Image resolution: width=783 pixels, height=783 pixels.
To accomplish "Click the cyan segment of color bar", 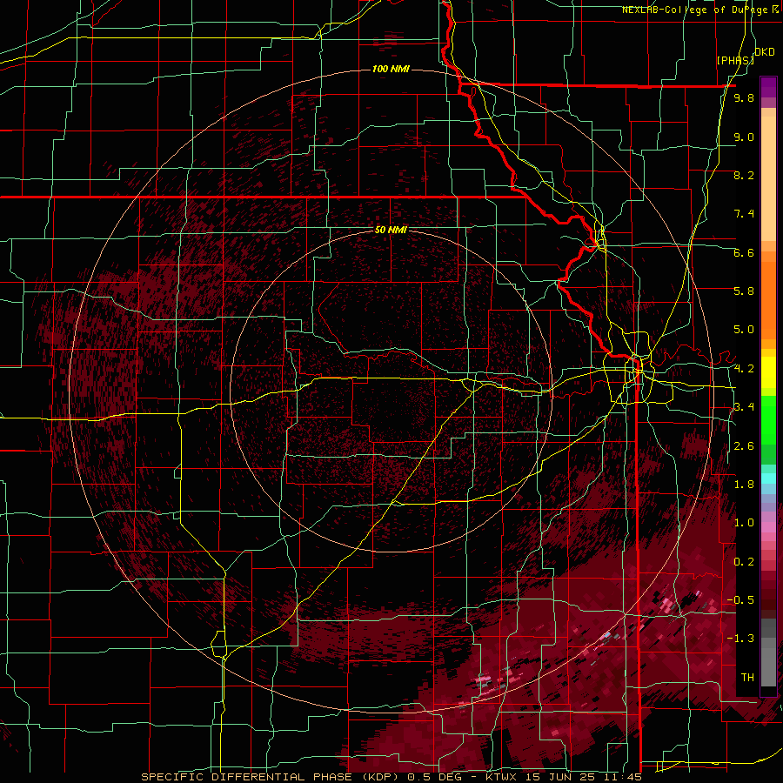I will 768,478.
